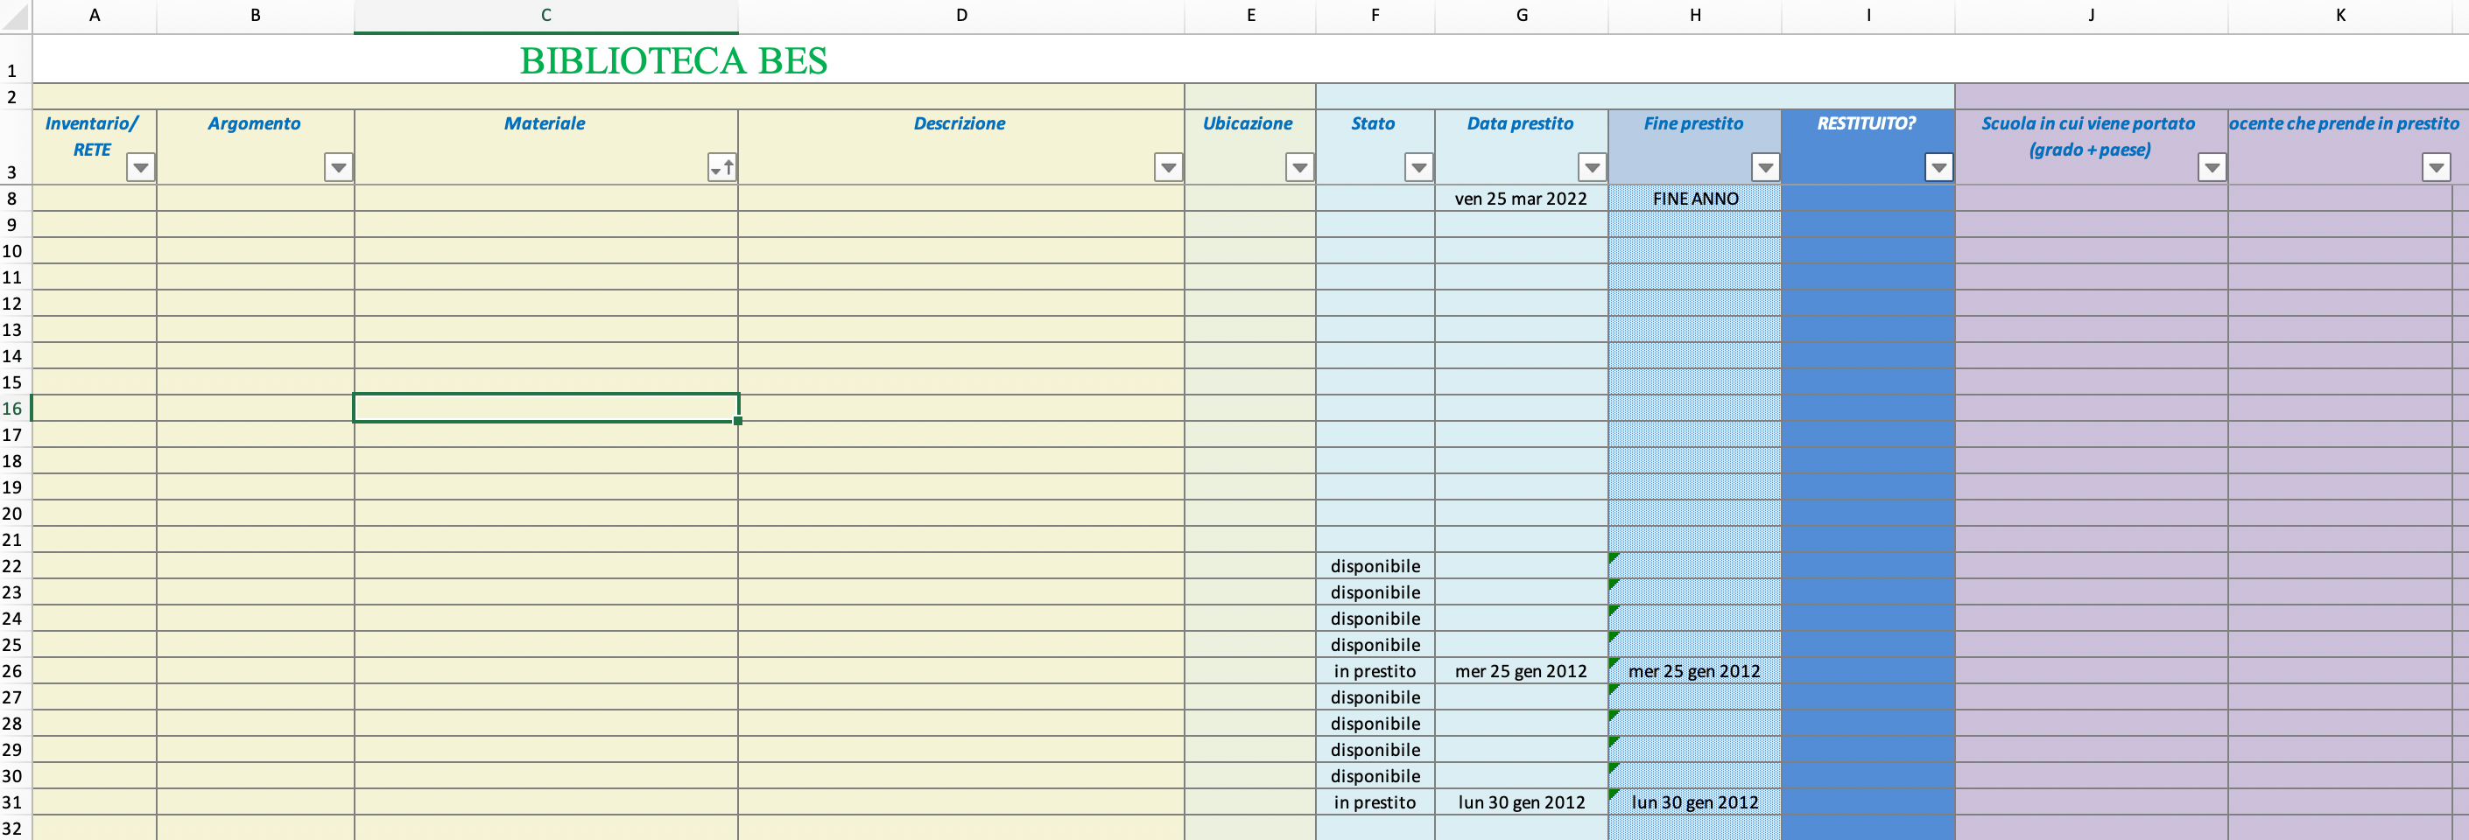Select column G header
This screenshot has height=840, width=2469.
coord(1522,16)
